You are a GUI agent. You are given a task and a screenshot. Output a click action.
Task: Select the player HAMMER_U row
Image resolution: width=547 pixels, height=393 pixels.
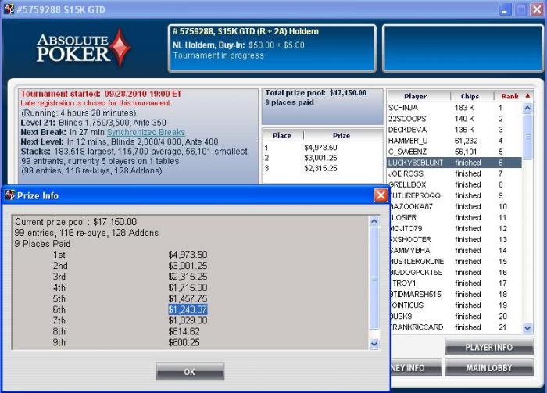click(x=454, y=141)
